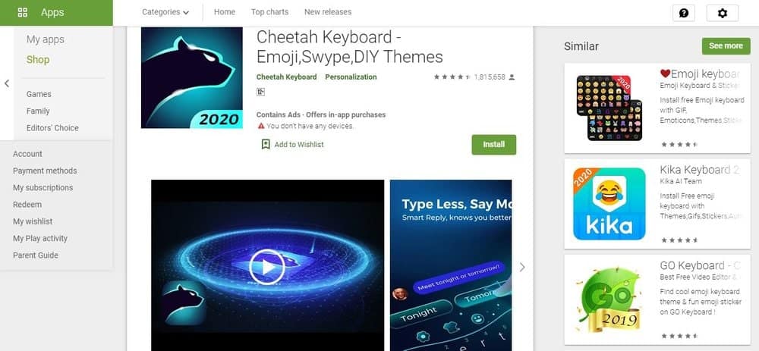Show next screenshot with right chevron
This screenshot has height=351, width=759.
[x=522, y=267]
